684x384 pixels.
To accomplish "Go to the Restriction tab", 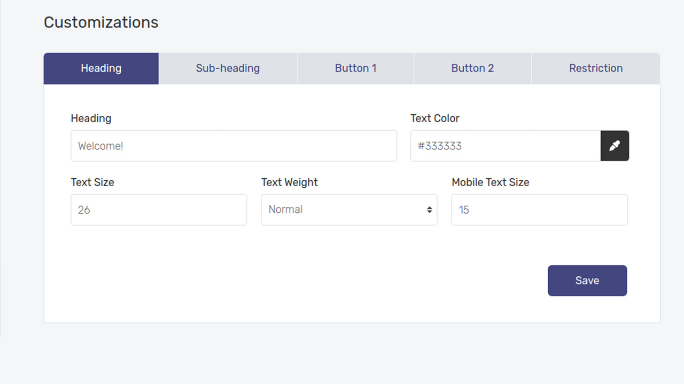I will (x=595, y=68).
